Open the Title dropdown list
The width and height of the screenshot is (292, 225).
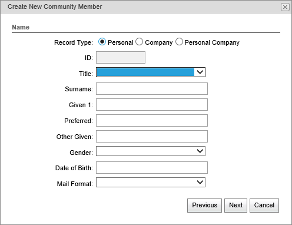pyautogui.click(x=151, y=72)
